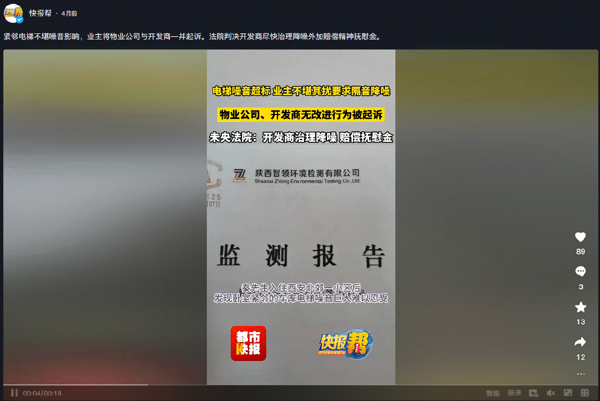Open comments via the speech bubble icon
600x401 pixels.
tap(581, 271)
